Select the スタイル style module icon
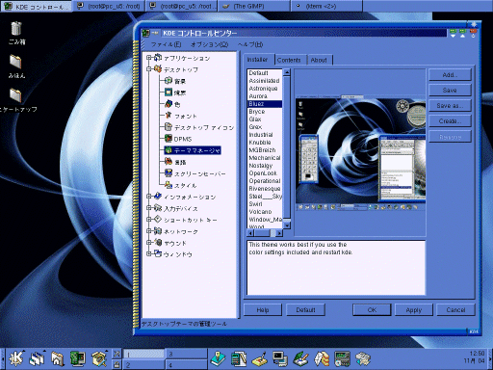This screenshot has height=370, width=493. 169,185
